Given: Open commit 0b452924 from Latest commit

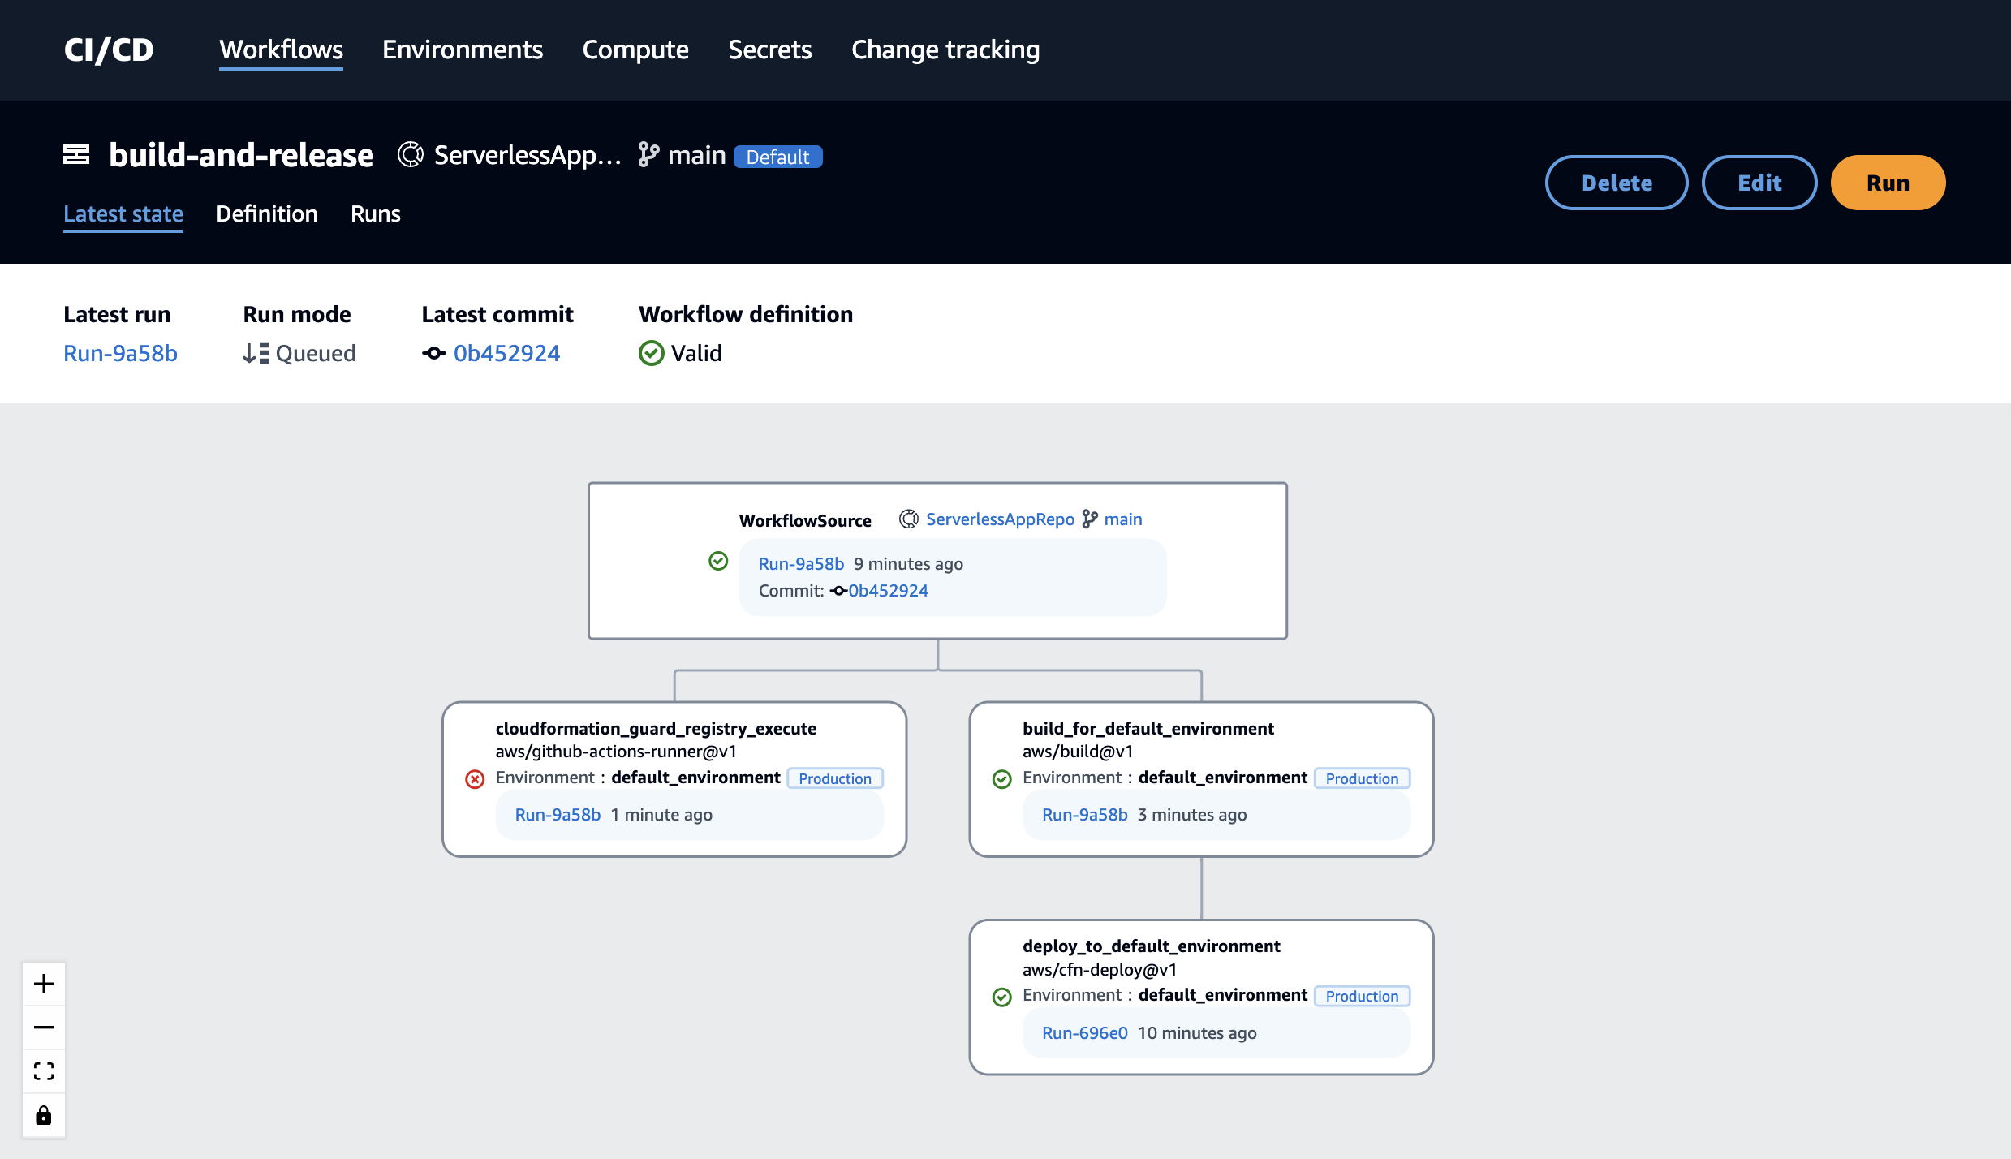Looking at the screenshot, I should pos(506,352).
